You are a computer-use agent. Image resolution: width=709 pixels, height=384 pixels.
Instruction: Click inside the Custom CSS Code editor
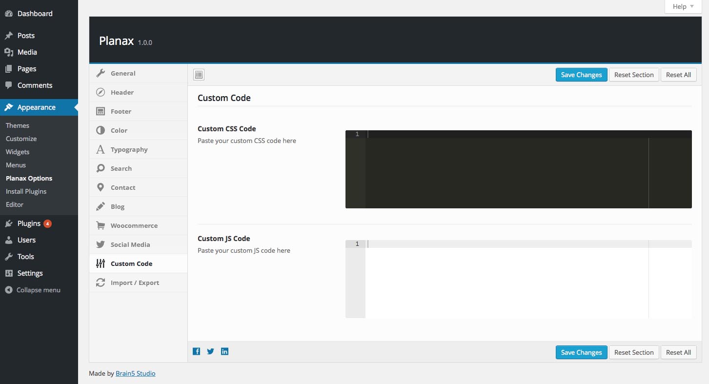pyautogui.click(x=507, y=171)
